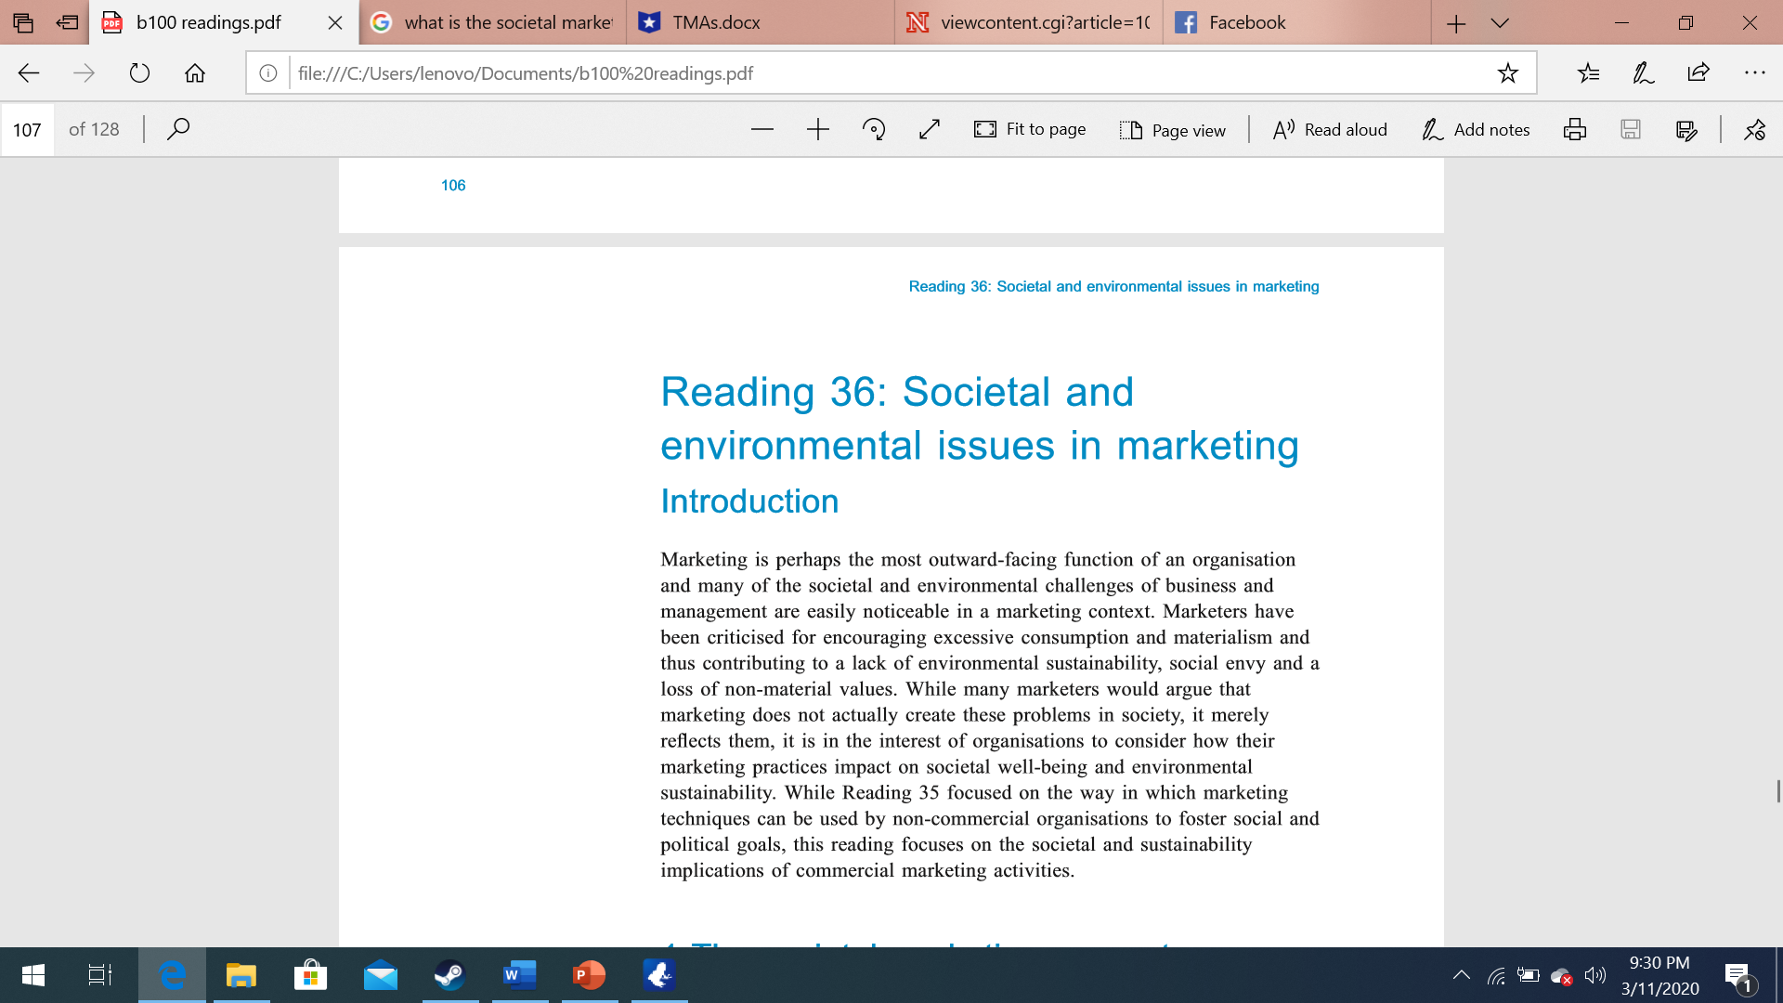Open Windows Start menu

point(33,975)
